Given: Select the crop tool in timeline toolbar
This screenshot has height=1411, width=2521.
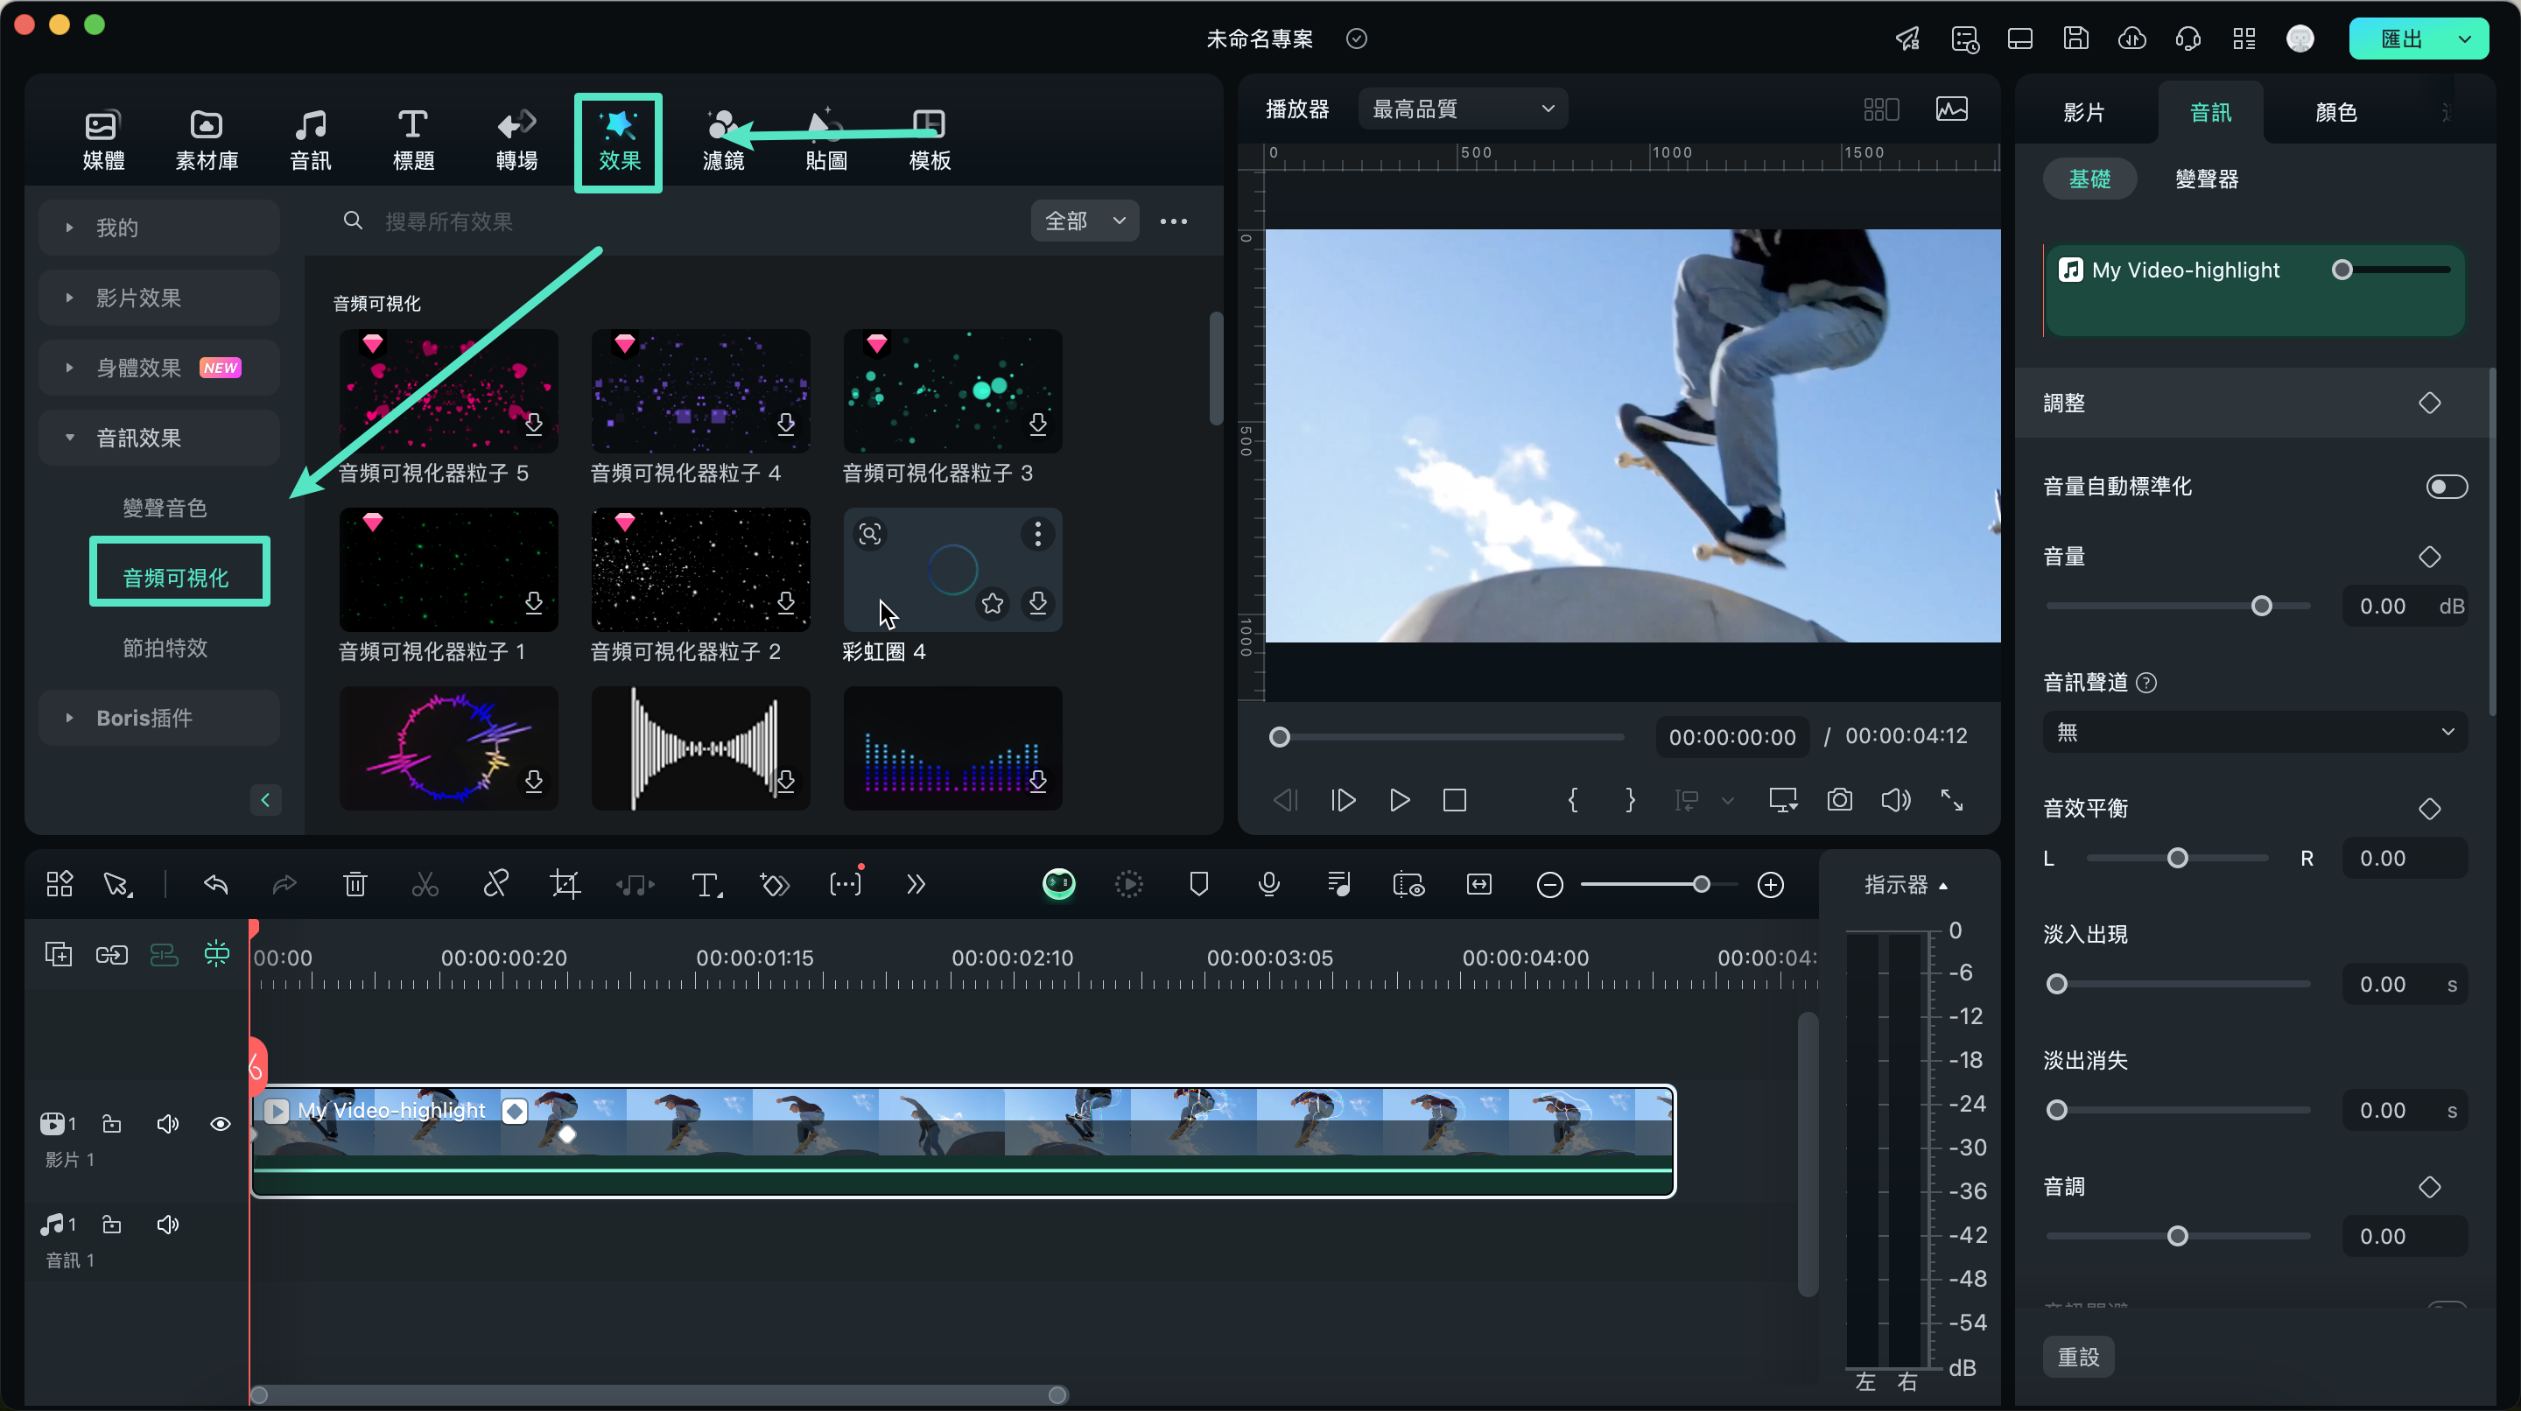Looking at the screenshot, I should tap(565, 885).
